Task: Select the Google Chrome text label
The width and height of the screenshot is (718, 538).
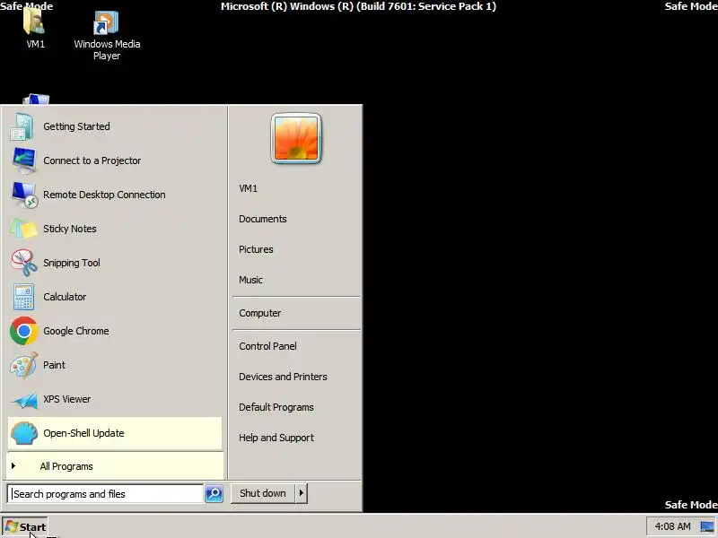Action: click(76, 331)
